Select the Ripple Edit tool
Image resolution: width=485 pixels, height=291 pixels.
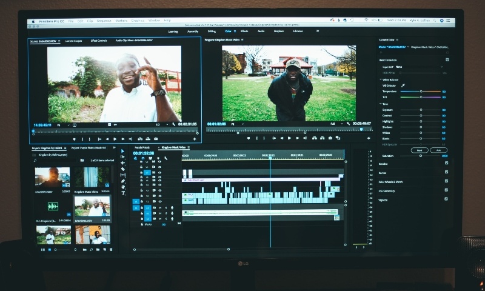coord(123,162)
